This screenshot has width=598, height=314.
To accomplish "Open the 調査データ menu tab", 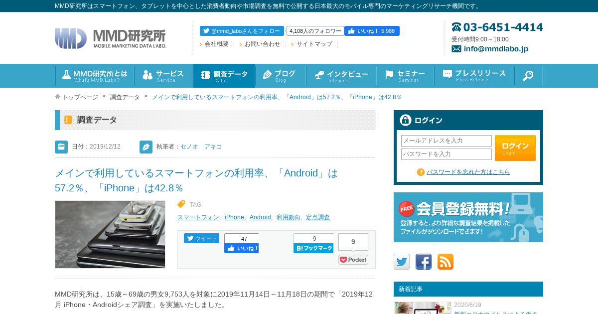I will (224, 76).
